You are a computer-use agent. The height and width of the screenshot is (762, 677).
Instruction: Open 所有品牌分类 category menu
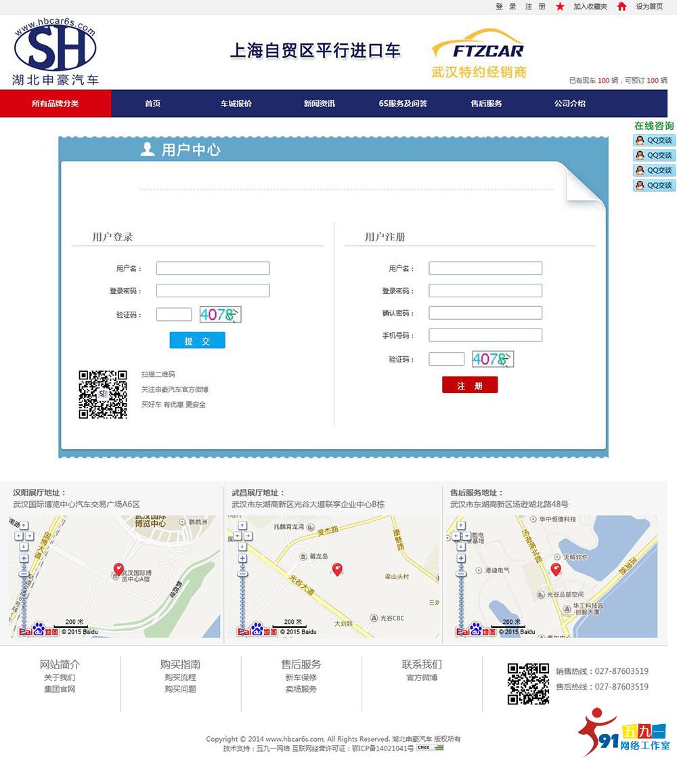(x=55, y=104)
